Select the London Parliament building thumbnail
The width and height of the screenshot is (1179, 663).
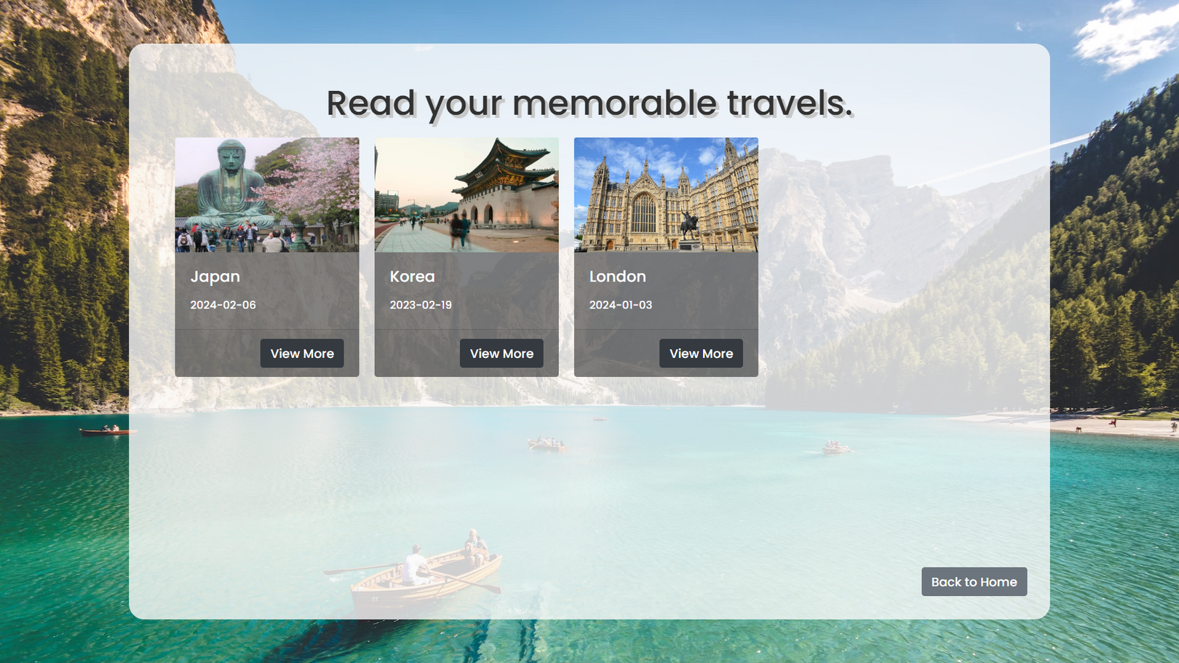[666, 195]
